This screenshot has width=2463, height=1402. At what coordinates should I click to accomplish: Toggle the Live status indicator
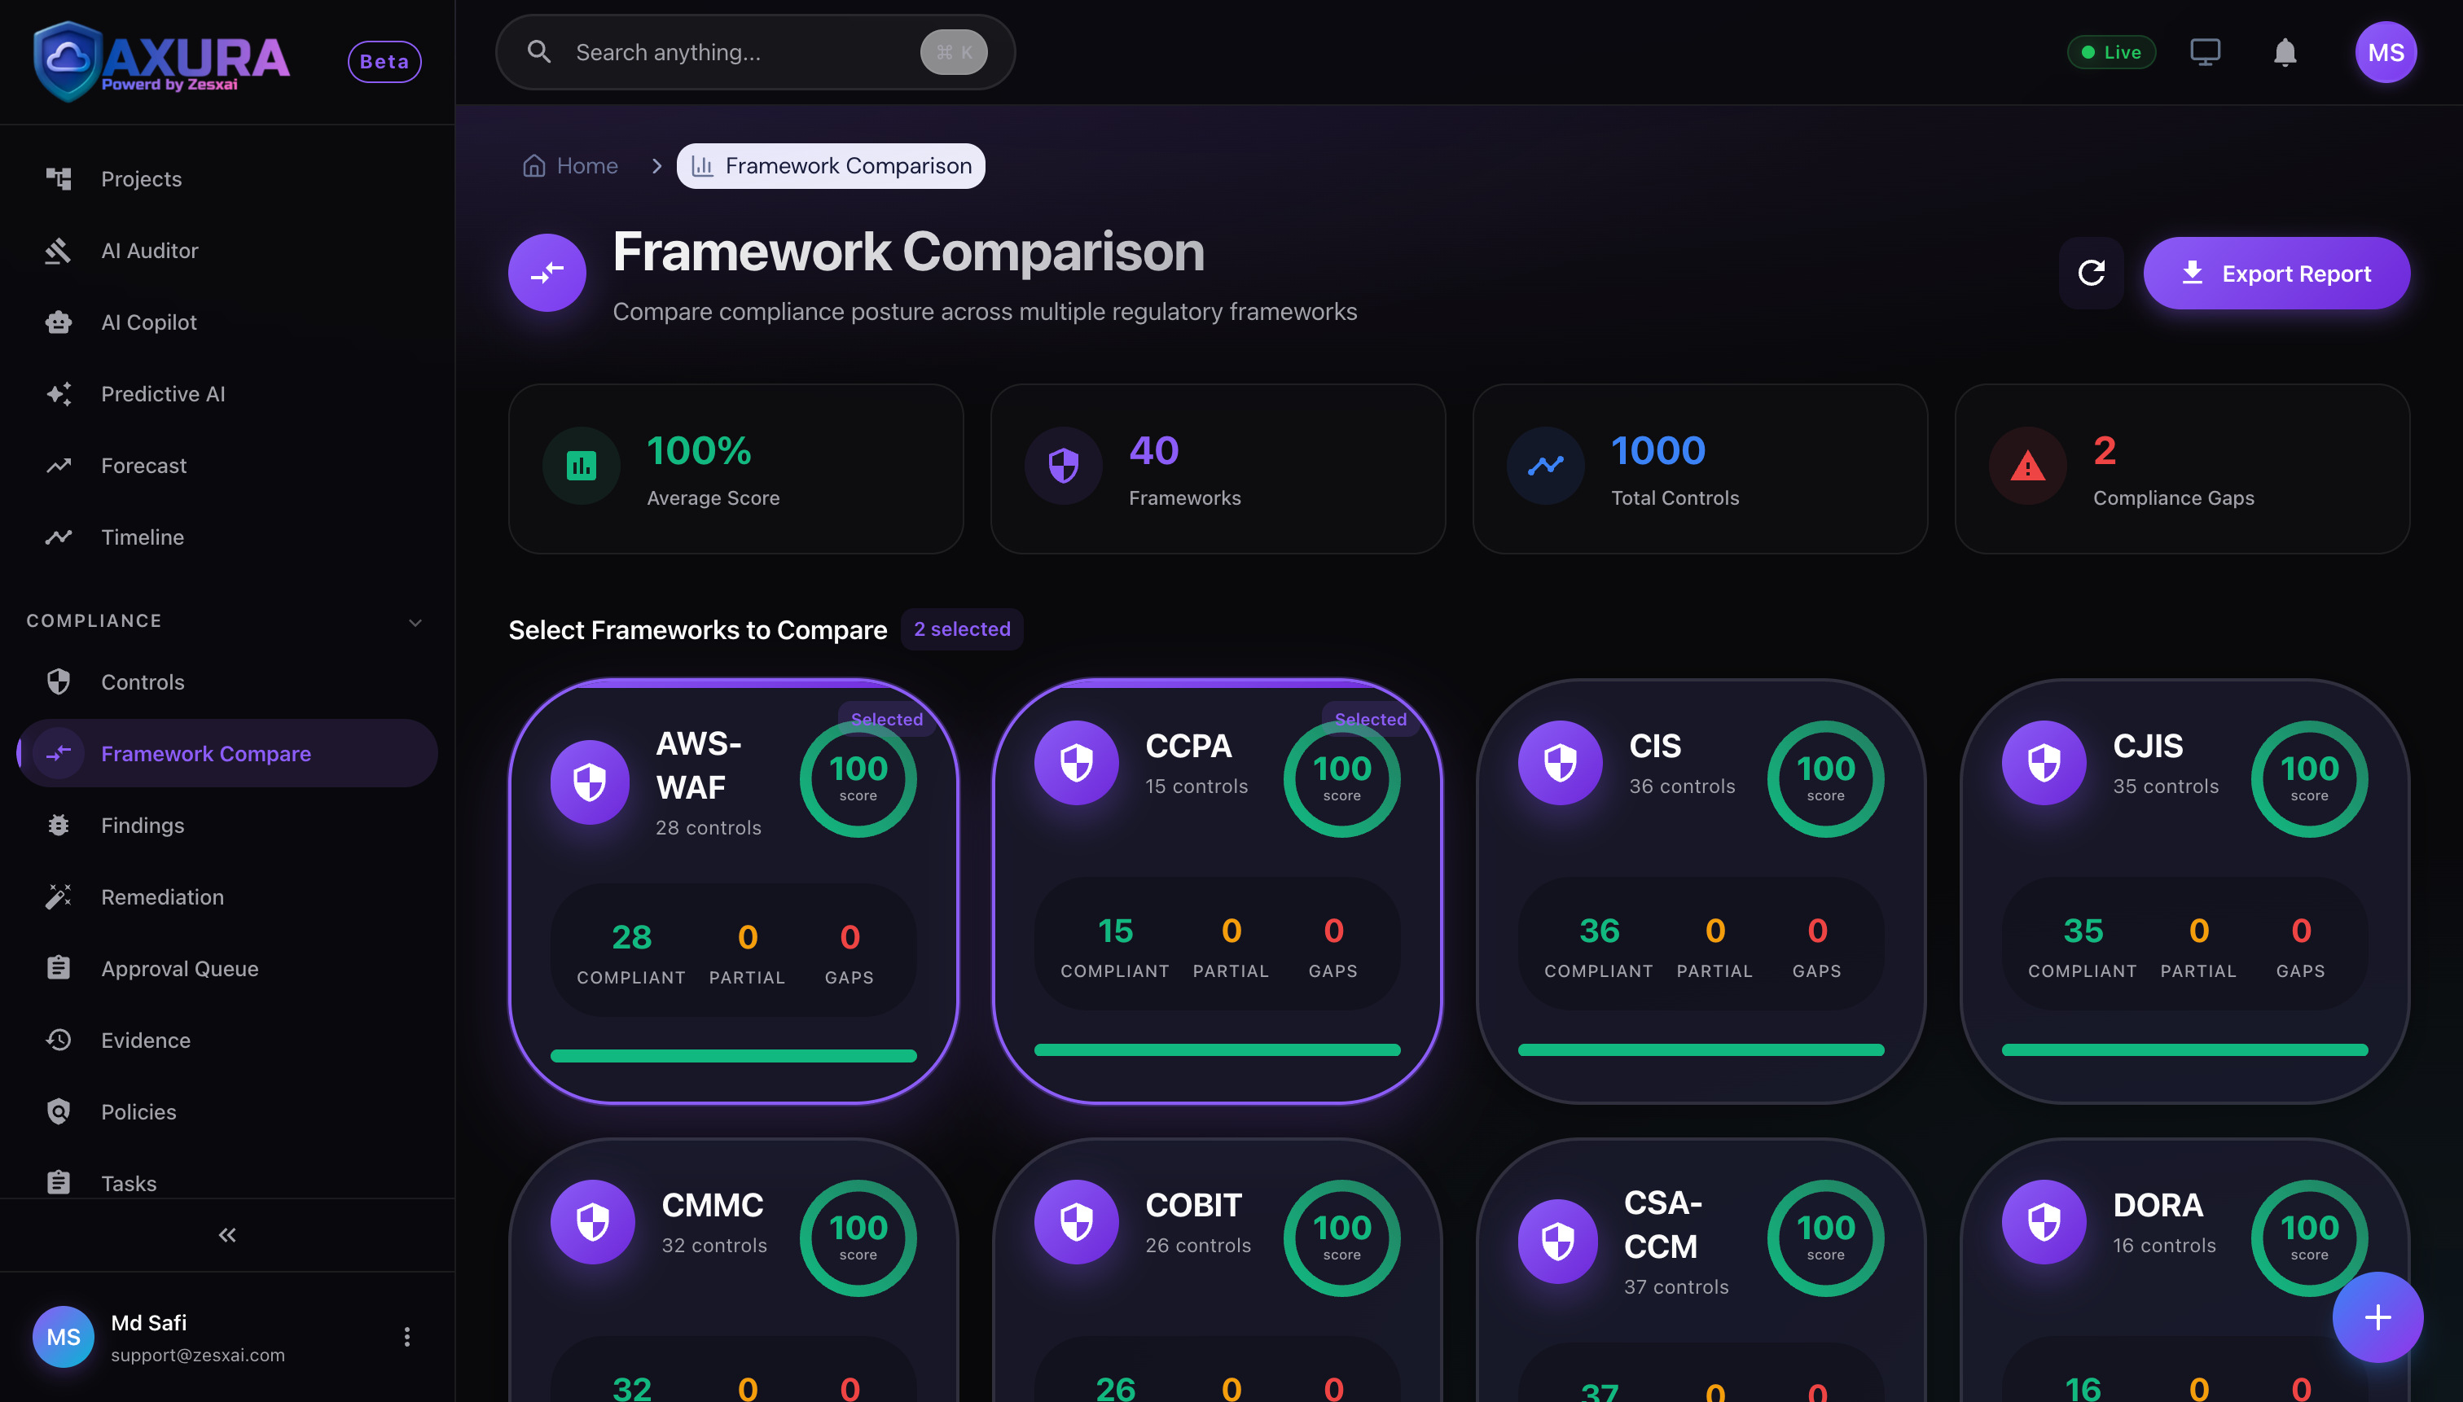pos(2111,52)
